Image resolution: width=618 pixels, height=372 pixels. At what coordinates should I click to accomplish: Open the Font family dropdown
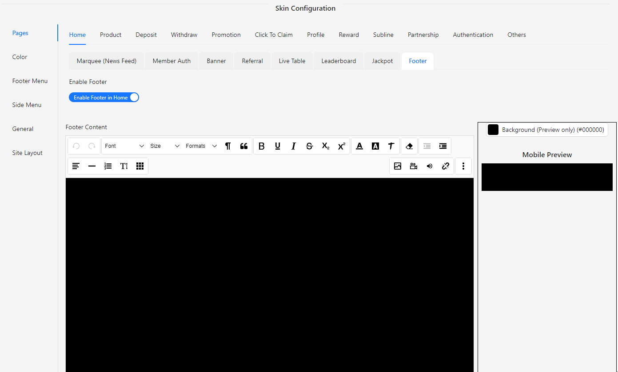pos(124,146)
